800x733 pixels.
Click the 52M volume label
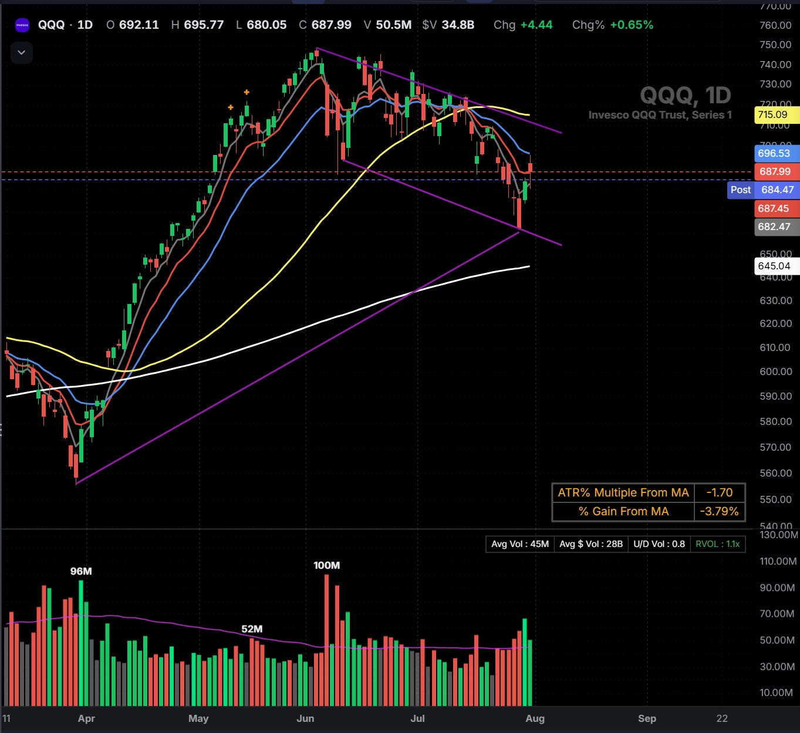[x=252, y=629]
